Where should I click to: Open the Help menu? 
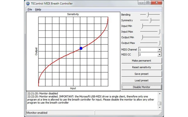(x=38, y=9)
